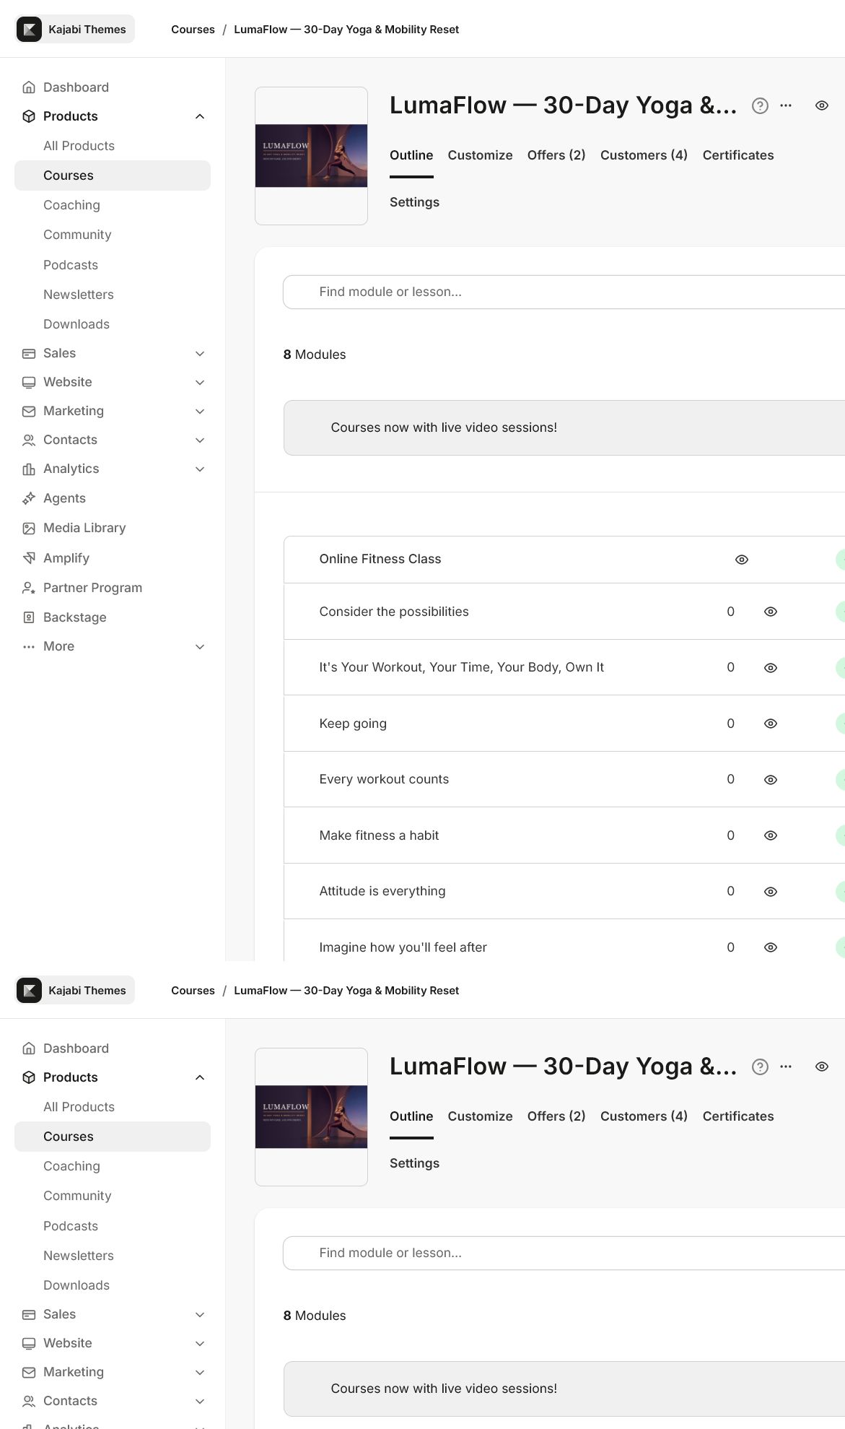Image resolution: width=845 pixels, height=1429 pixels.
Task: Select the Backstage menu label
Action: coord(75,617)
